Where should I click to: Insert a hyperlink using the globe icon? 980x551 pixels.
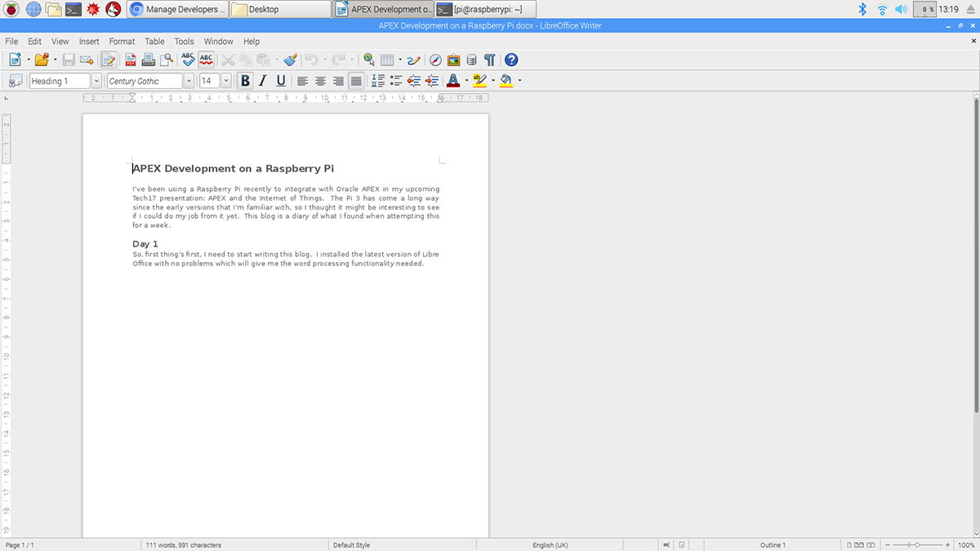[x=369, y=60]
